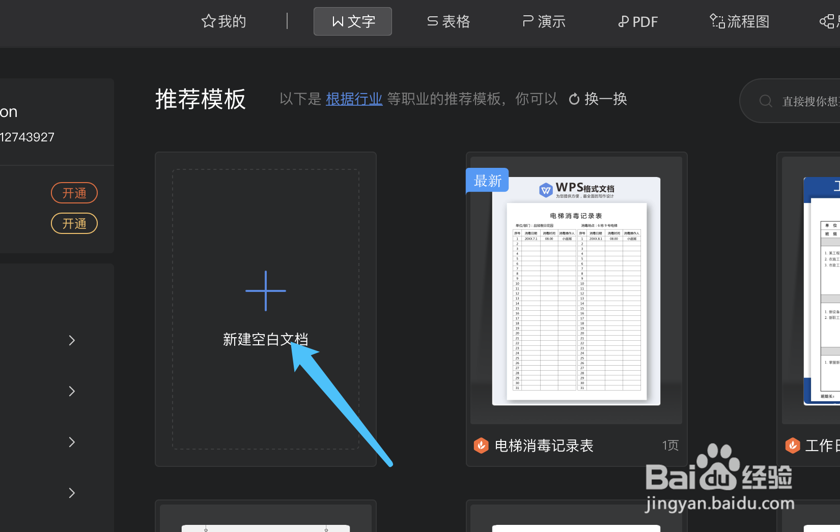Click the PDF icon in the tab bar
This screenshot has width=840, height=532.
[x=623, y=21]
